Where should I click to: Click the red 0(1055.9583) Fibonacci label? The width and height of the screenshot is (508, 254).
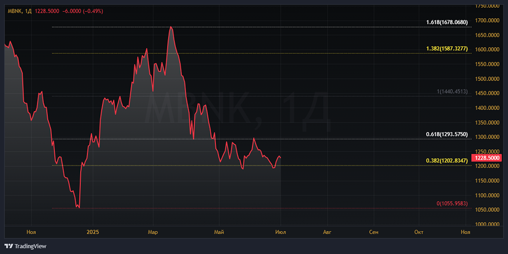pyautogui.click(x=452, y=204)
